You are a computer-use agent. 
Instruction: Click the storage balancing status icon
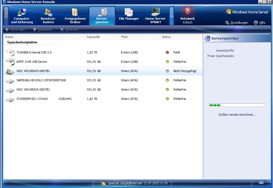tap(103, 183)
